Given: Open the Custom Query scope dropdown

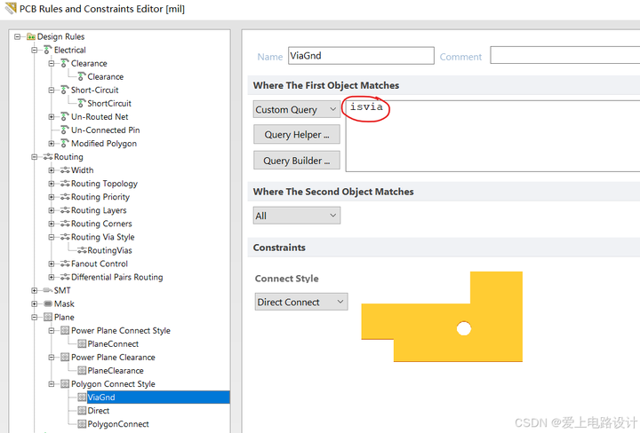Looking at the screenshot, I should (x=296, y=109).
